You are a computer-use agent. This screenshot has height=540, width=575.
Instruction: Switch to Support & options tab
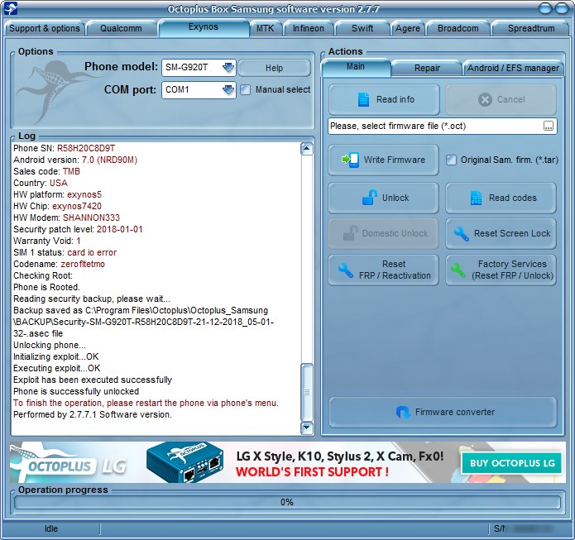pos(45,28)
